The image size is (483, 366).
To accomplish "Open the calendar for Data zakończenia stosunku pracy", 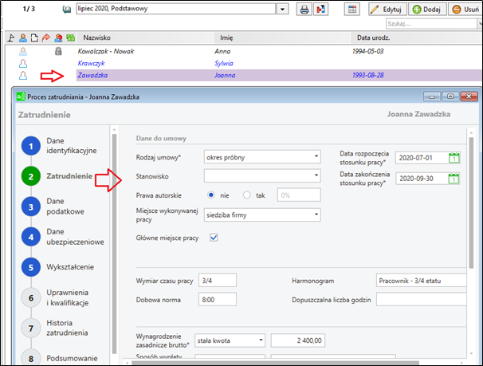I will click(x=454, y=179).
